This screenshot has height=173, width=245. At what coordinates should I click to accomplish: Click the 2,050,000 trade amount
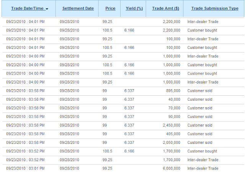coord(171,142)
